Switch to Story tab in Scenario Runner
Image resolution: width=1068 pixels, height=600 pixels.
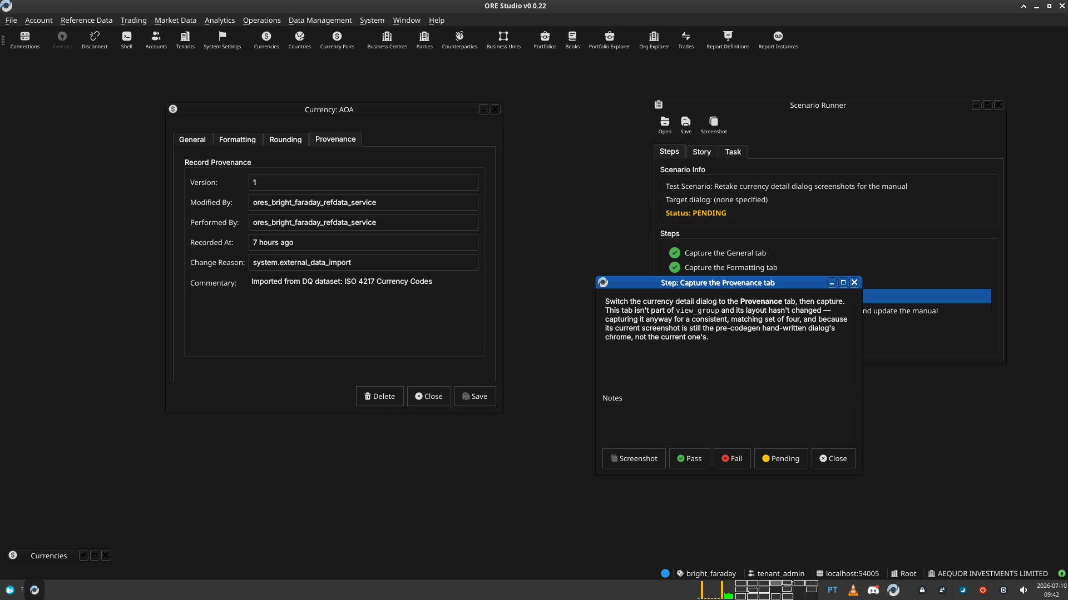click(701, 152)
